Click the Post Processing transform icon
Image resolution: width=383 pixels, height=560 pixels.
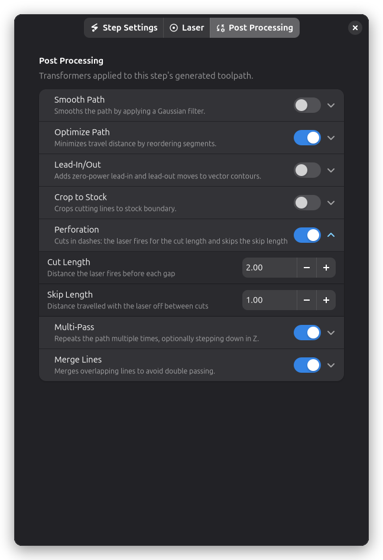click(x=220, y=28)
